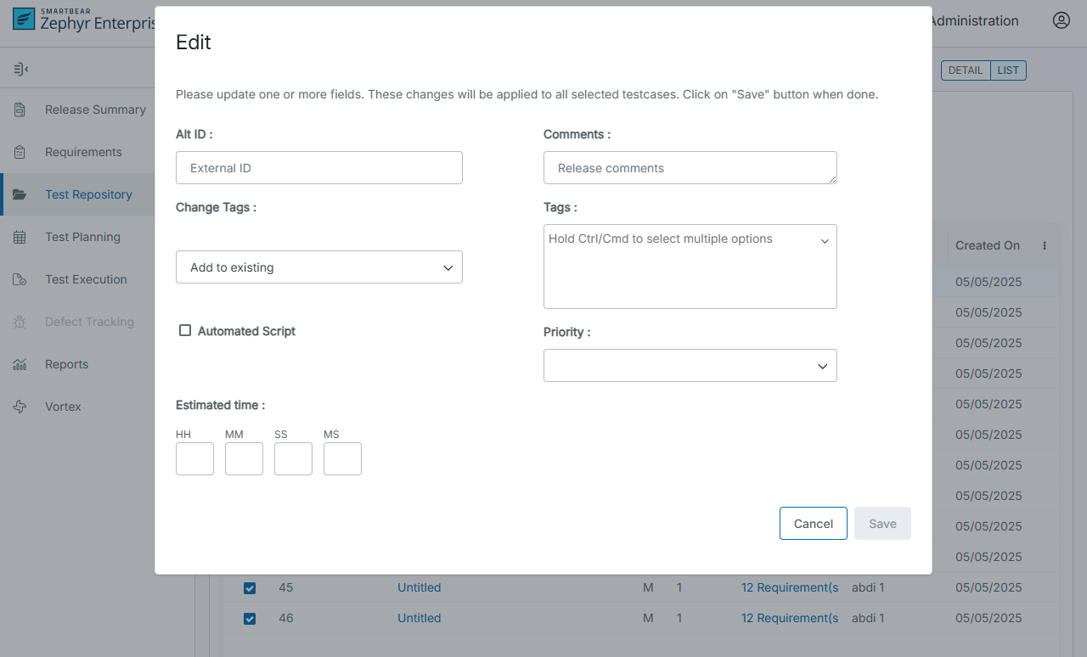Open the column options kebab menu
Screen dimensions: 1087x657
click(1045, 245)
